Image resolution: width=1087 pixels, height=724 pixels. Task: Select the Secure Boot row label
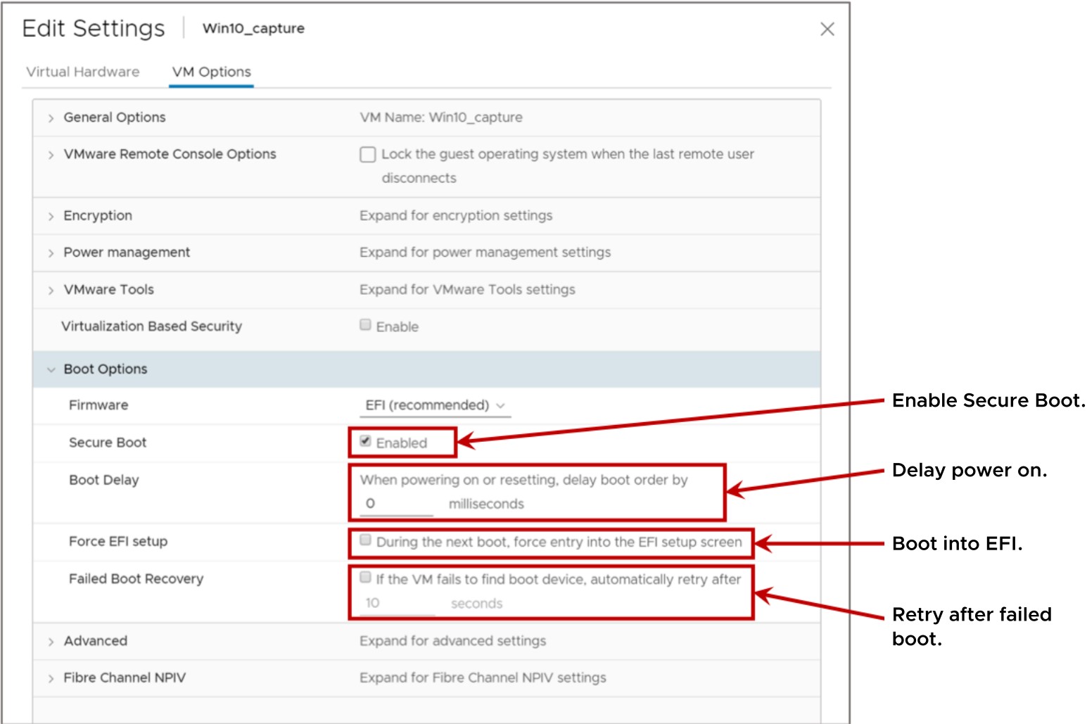point(108,443)
